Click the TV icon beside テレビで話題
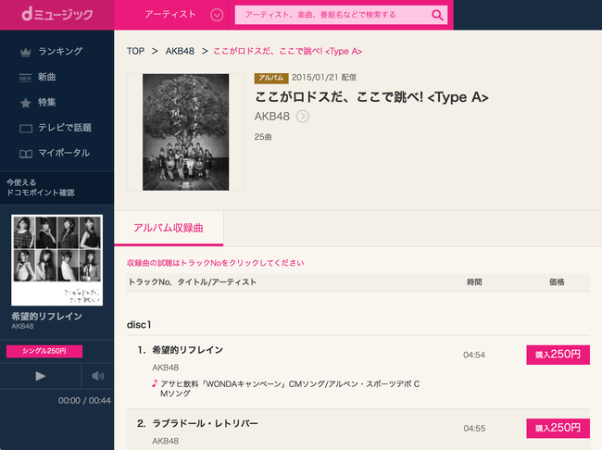This screenshot has width=602, height=450. (26, 129)
